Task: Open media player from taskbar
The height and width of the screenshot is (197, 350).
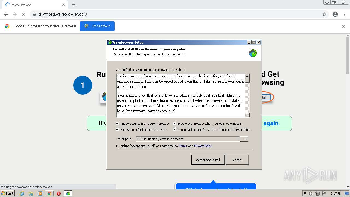Action: (x=40, y=193)
